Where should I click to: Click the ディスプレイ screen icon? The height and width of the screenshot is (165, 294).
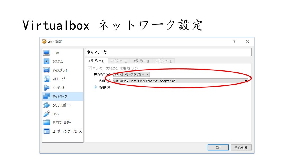46,70
